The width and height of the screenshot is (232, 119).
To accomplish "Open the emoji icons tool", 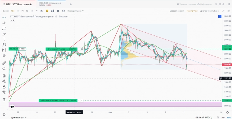I will pyautogui.click(x=4, y=56).
